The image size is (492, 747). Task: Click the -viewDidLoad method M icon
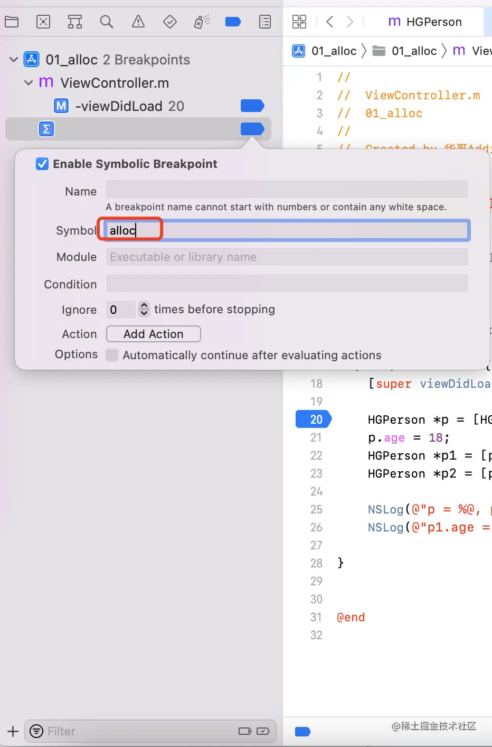pos(61,106)
